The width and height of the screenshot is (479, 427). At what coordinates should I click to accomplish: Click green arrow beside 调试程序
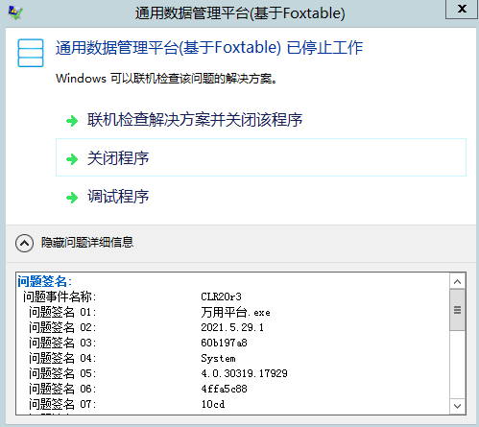pyautogui.click(x=72, y=198)
